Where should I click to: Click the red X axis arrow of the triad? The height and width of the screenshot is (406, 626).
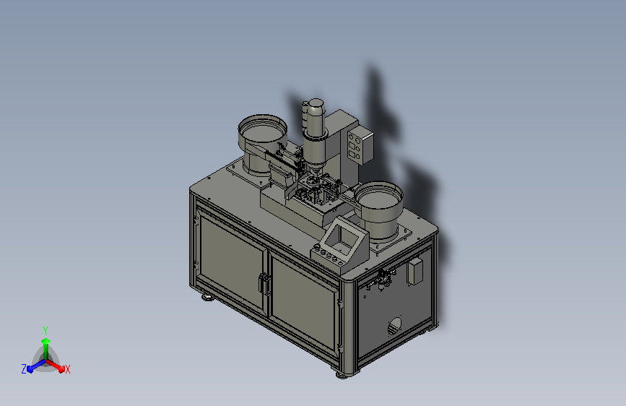(x=56, y=366)
